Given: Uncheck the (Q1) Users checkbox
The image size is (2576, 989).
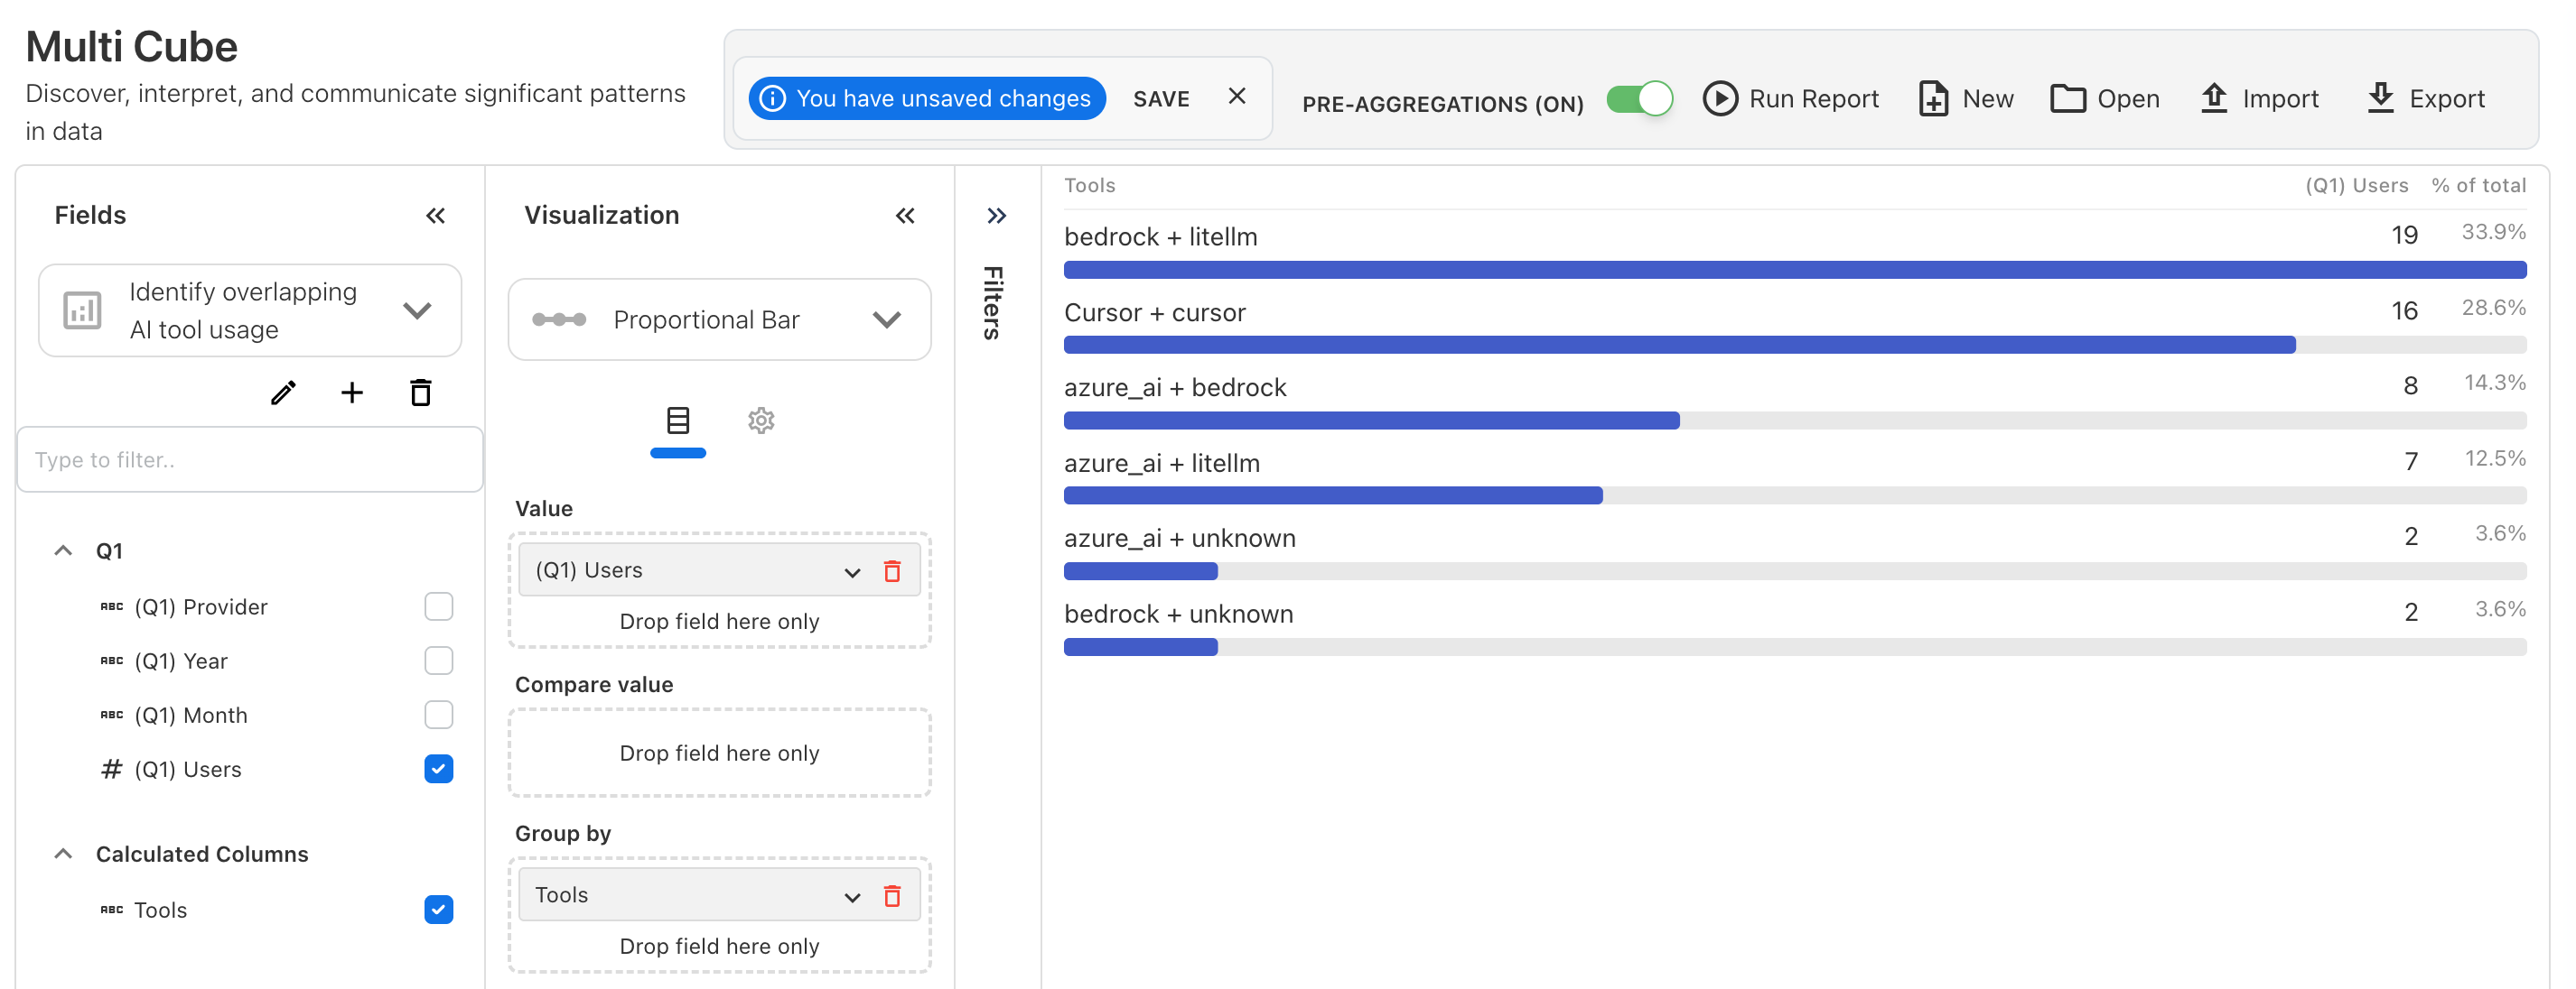Looking at the screenshot, I should (439, 768).
